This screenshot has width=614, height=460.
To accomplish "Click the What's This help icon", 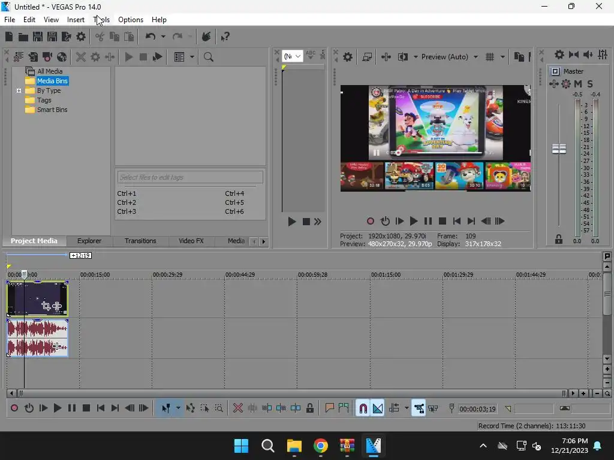I will pos(225,37).
